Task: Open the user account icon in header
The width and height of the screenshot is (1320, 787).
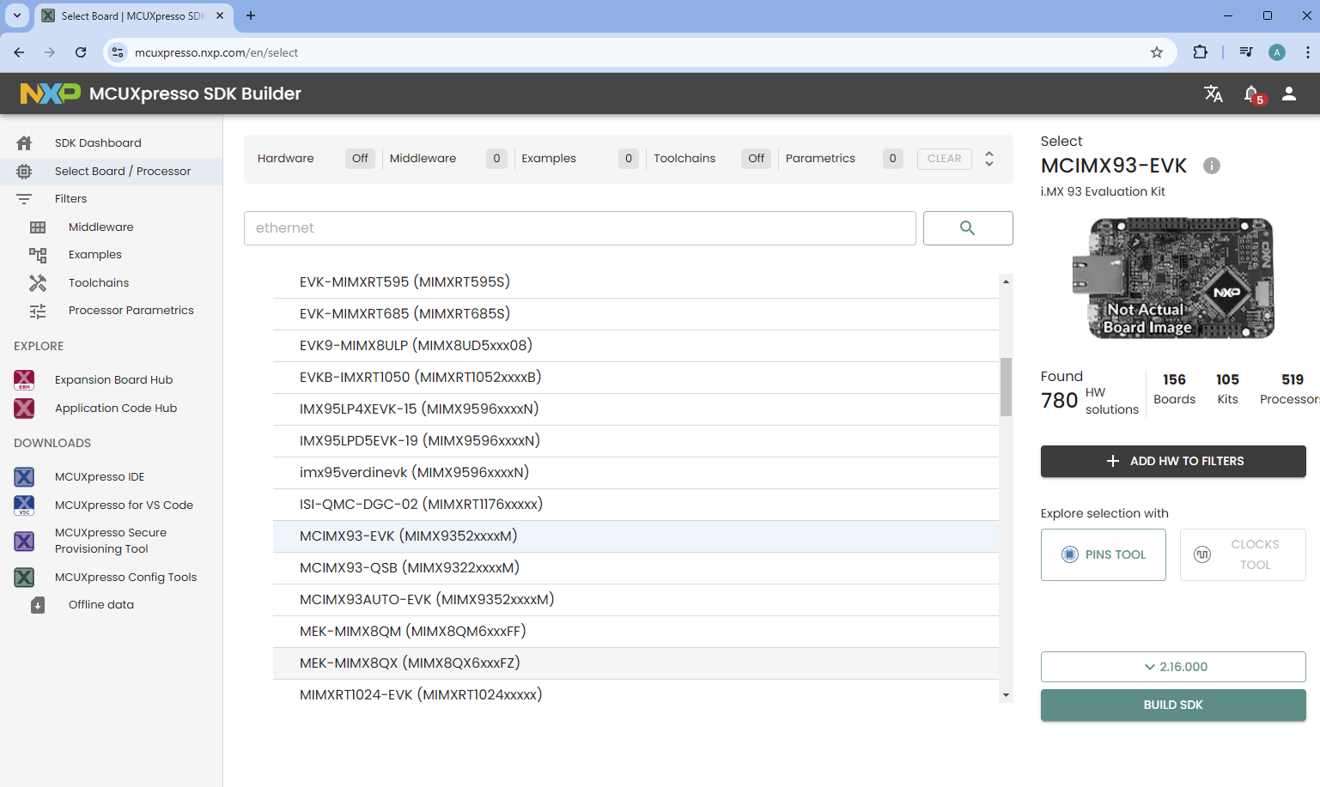Action: [x=1289, y=94]
